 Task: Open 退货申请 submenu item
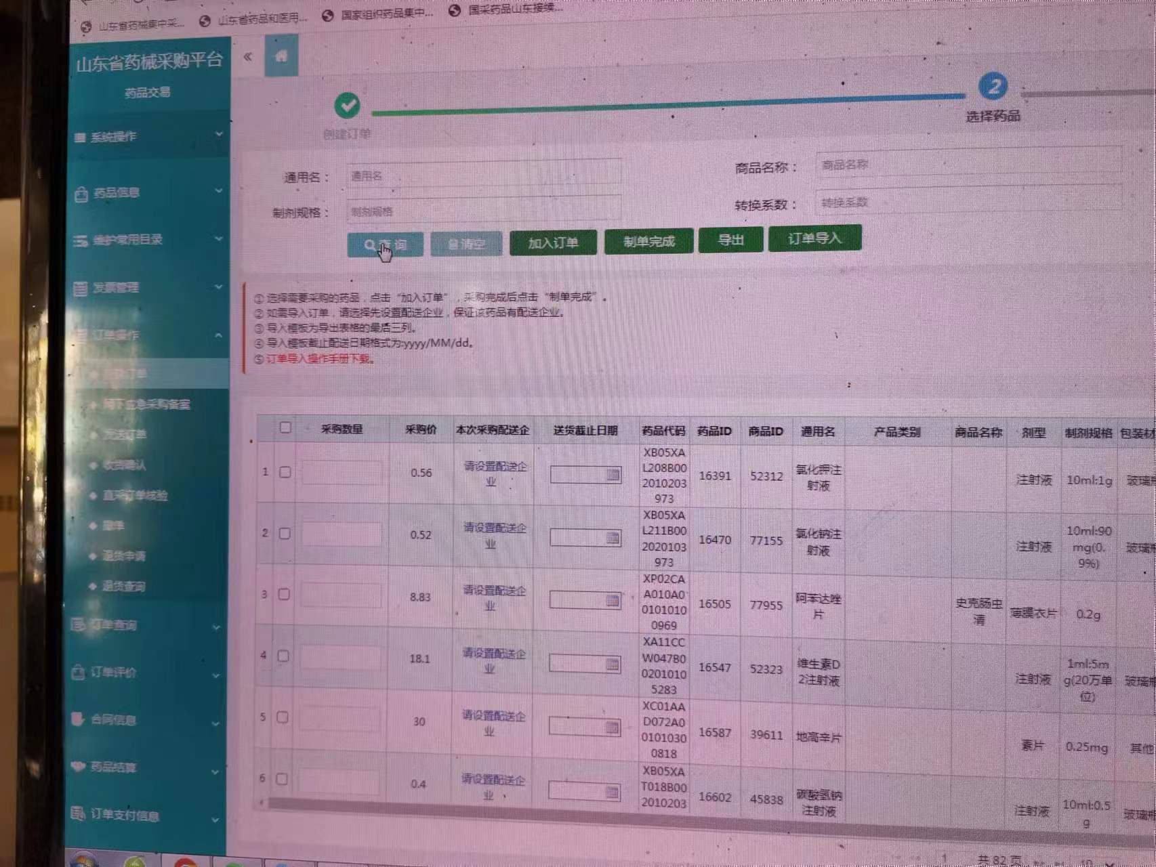coord(124,556)
